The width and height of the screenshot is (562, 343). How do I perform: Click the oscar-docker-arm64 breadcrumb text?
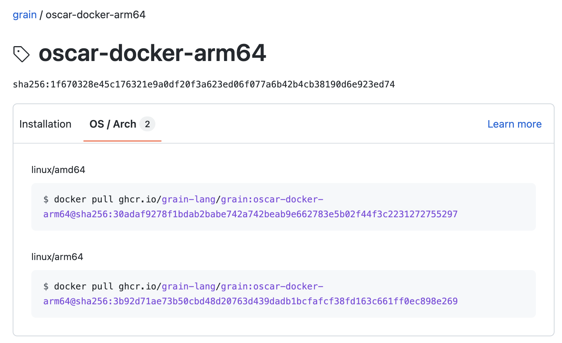[95, 15]
